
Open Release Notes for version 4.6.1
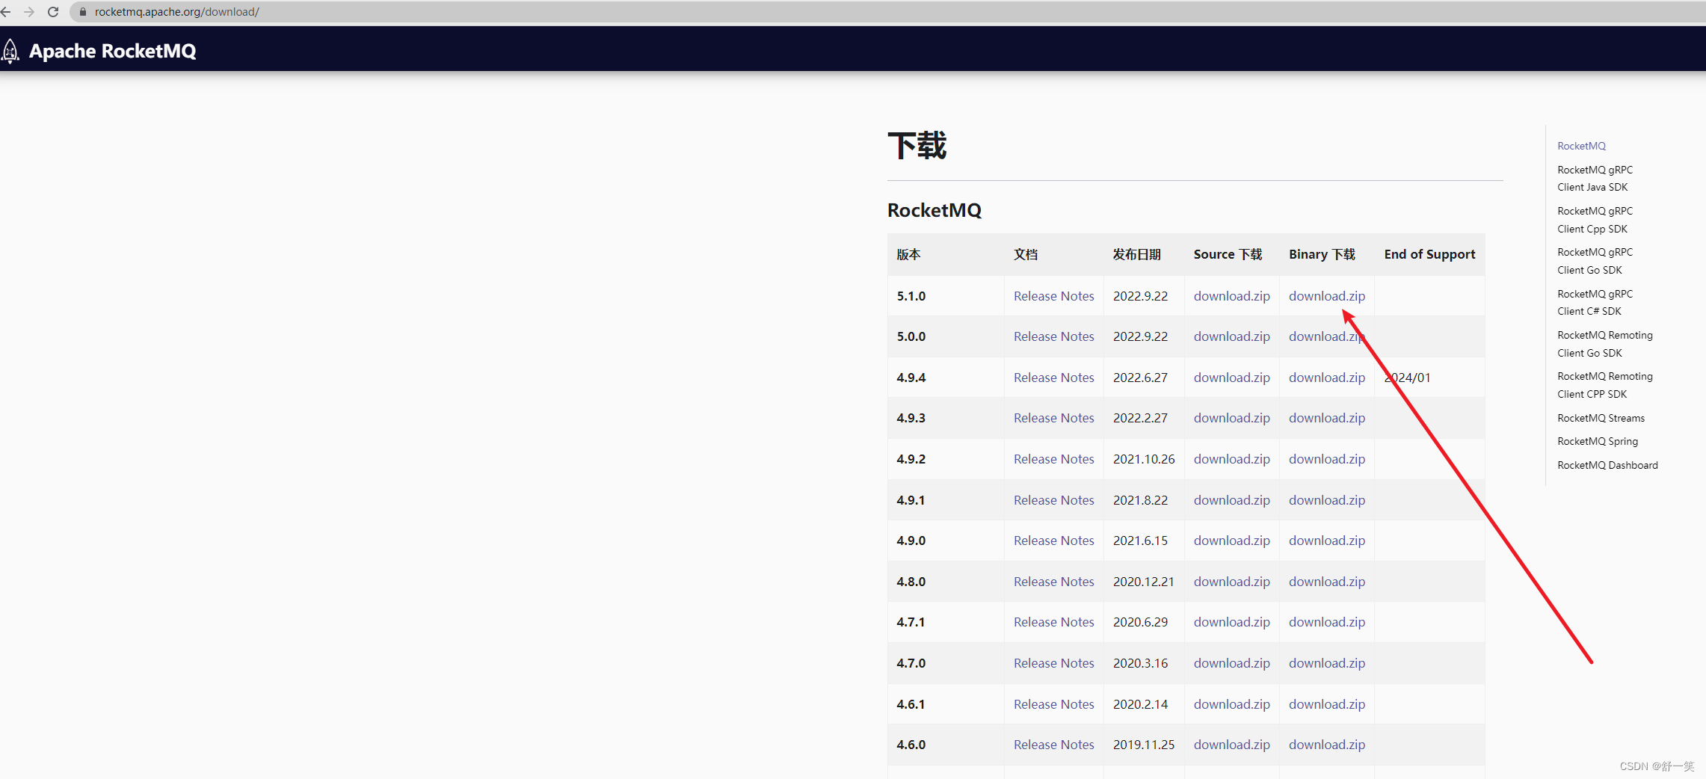point(1053,704)
